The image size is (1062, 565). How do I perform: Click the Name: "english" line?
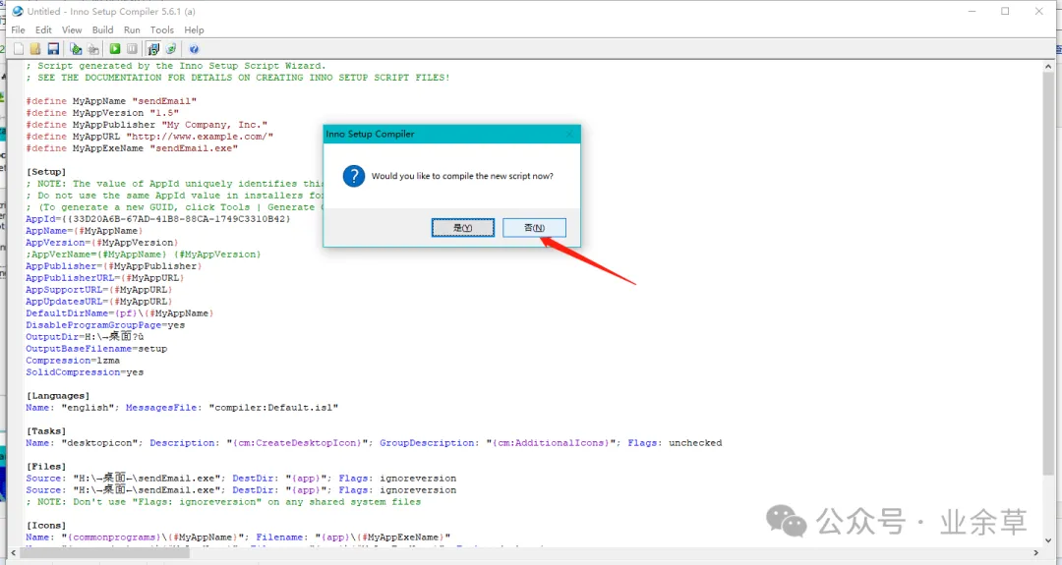(182, 408)
